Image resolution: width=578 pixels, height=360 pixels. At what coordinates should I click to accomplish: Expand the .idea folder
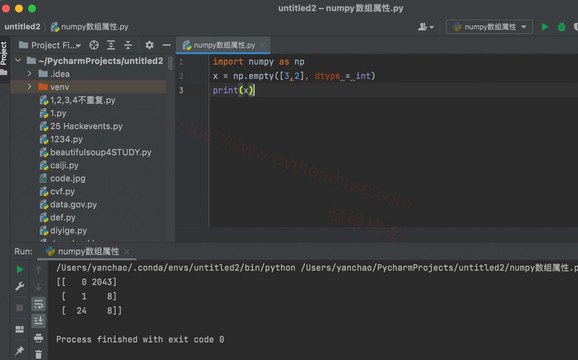pyautogui.click(x=29, y=74)
